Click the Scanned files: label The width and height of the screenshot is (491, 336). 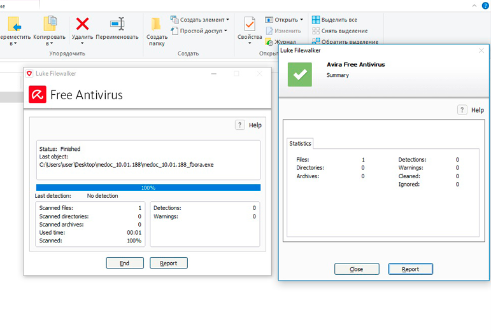56,208
